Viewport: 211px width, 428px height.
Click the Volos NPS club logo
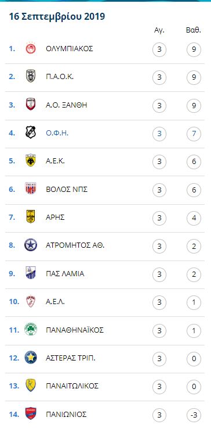31,189
